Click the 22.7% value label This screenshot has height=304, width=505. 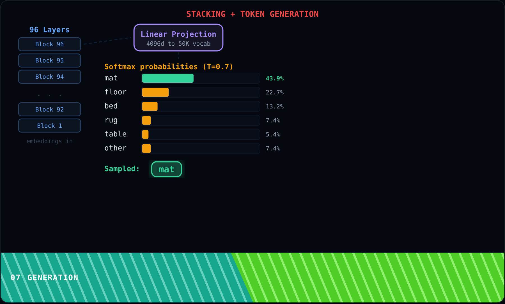coord(275,92)
